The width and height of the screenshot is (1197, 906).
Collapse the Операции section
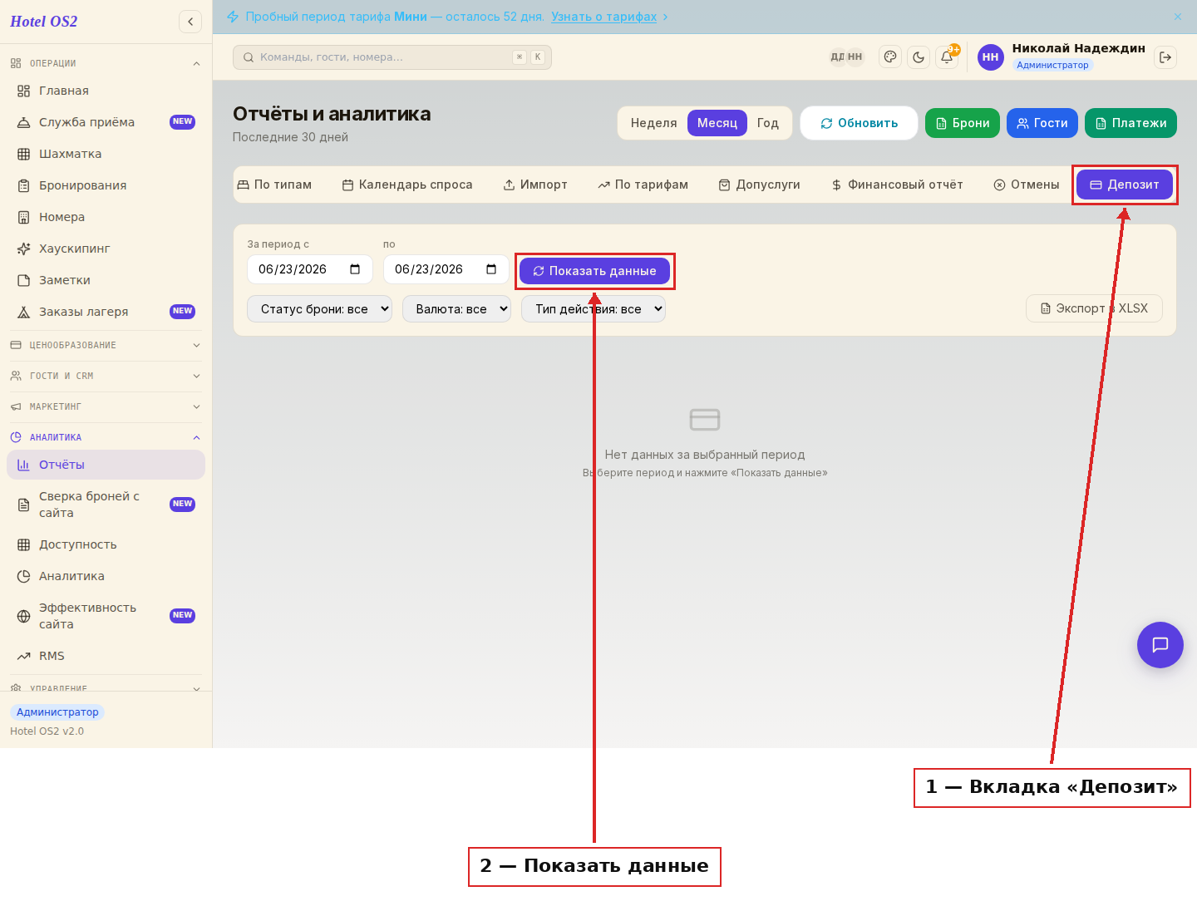(x=106, y=63)
